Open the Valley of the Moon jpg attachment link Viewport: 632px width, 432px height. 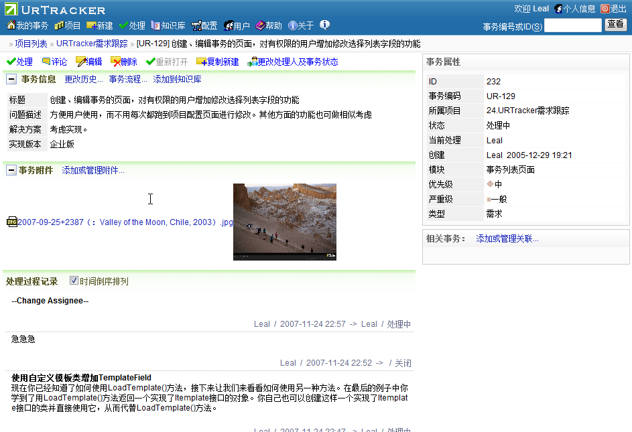(125, 222)
